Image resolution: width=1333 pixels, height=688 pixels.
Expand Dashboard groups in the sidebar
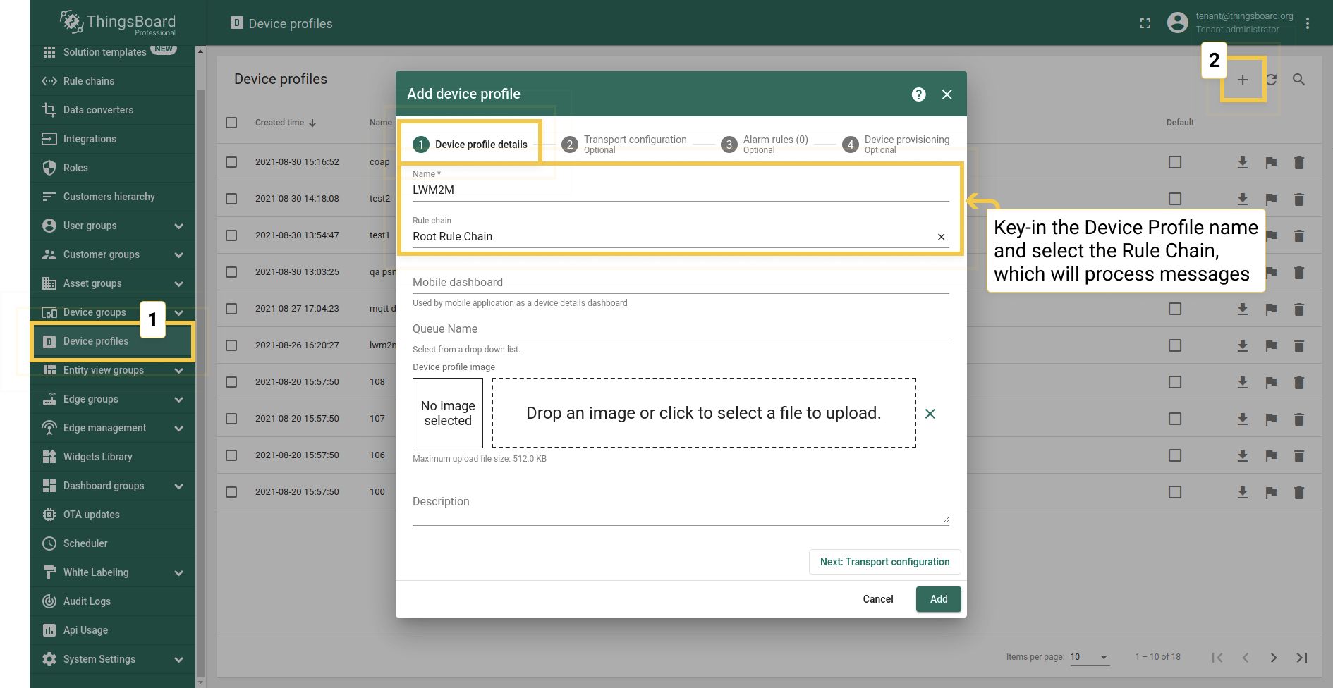[178, 486]
